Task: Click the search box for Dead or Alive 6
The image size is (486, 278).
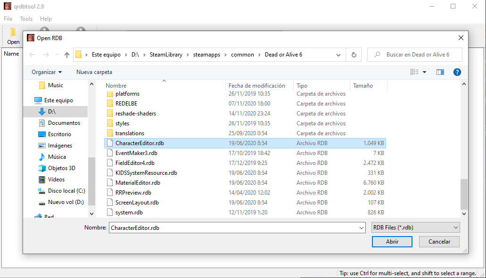Action: 415,55
